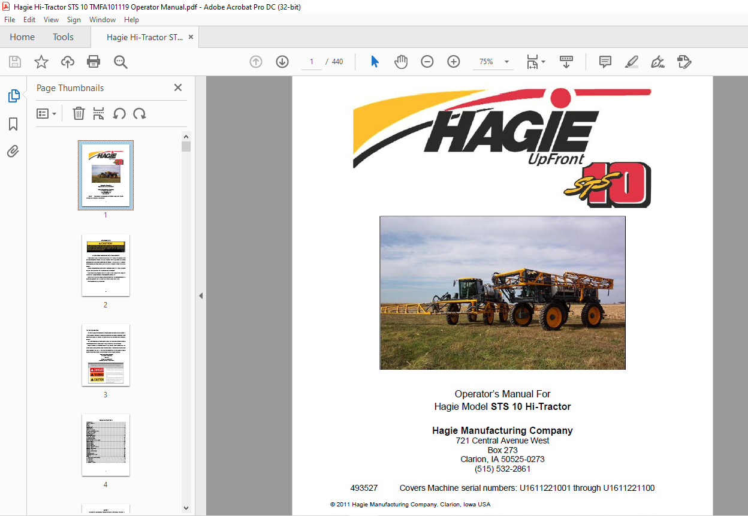The image size is (748, 516).
Task: Select the Hagie Hi-Tractor document tab
Action: point(145,37)
